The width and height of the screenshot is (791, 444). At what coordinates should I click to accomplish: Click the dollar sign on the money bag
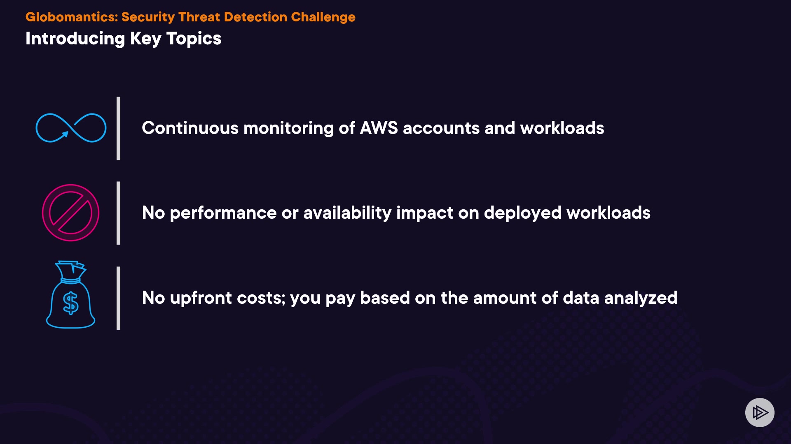click(x=70, y=303)
